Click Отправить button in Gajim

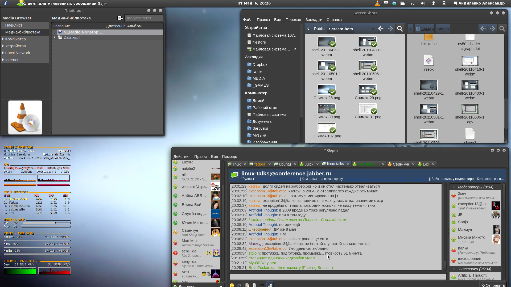(493, 285)
